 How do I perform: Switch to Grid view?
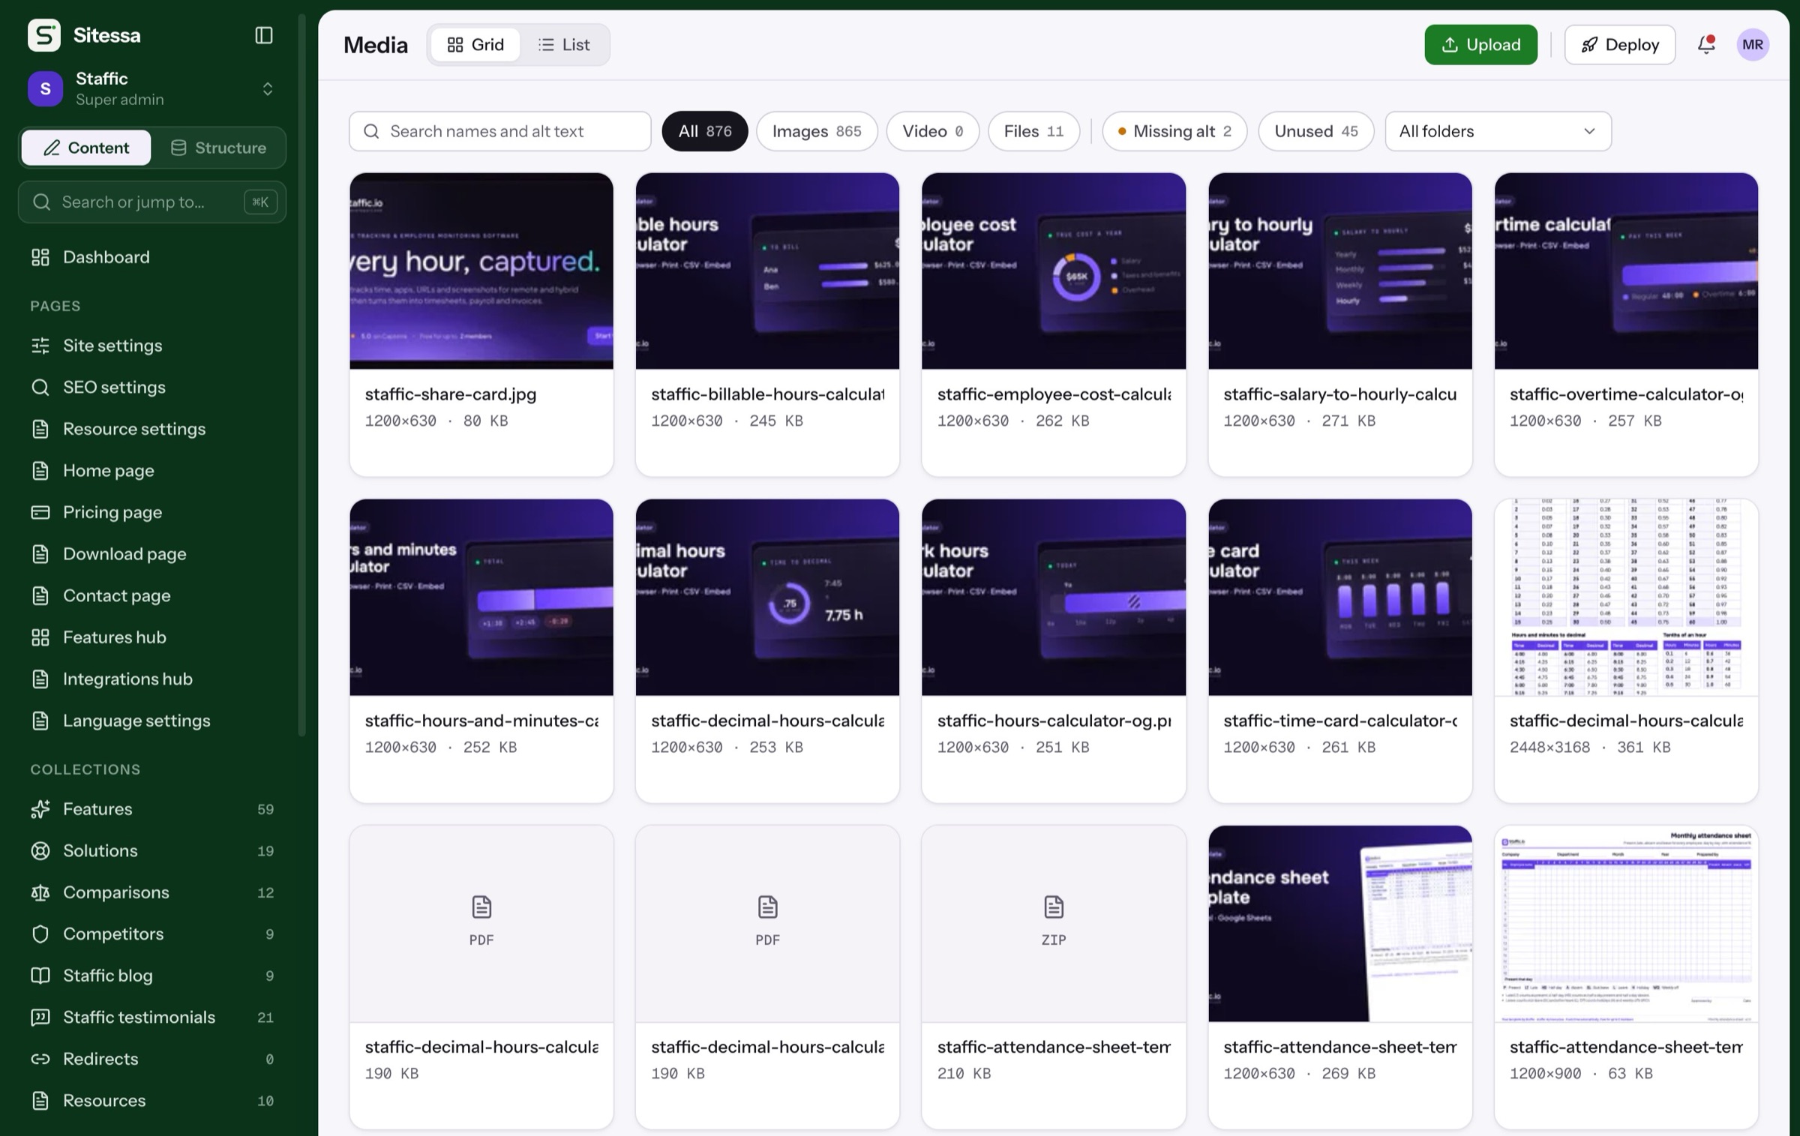[x=475, y=45]
